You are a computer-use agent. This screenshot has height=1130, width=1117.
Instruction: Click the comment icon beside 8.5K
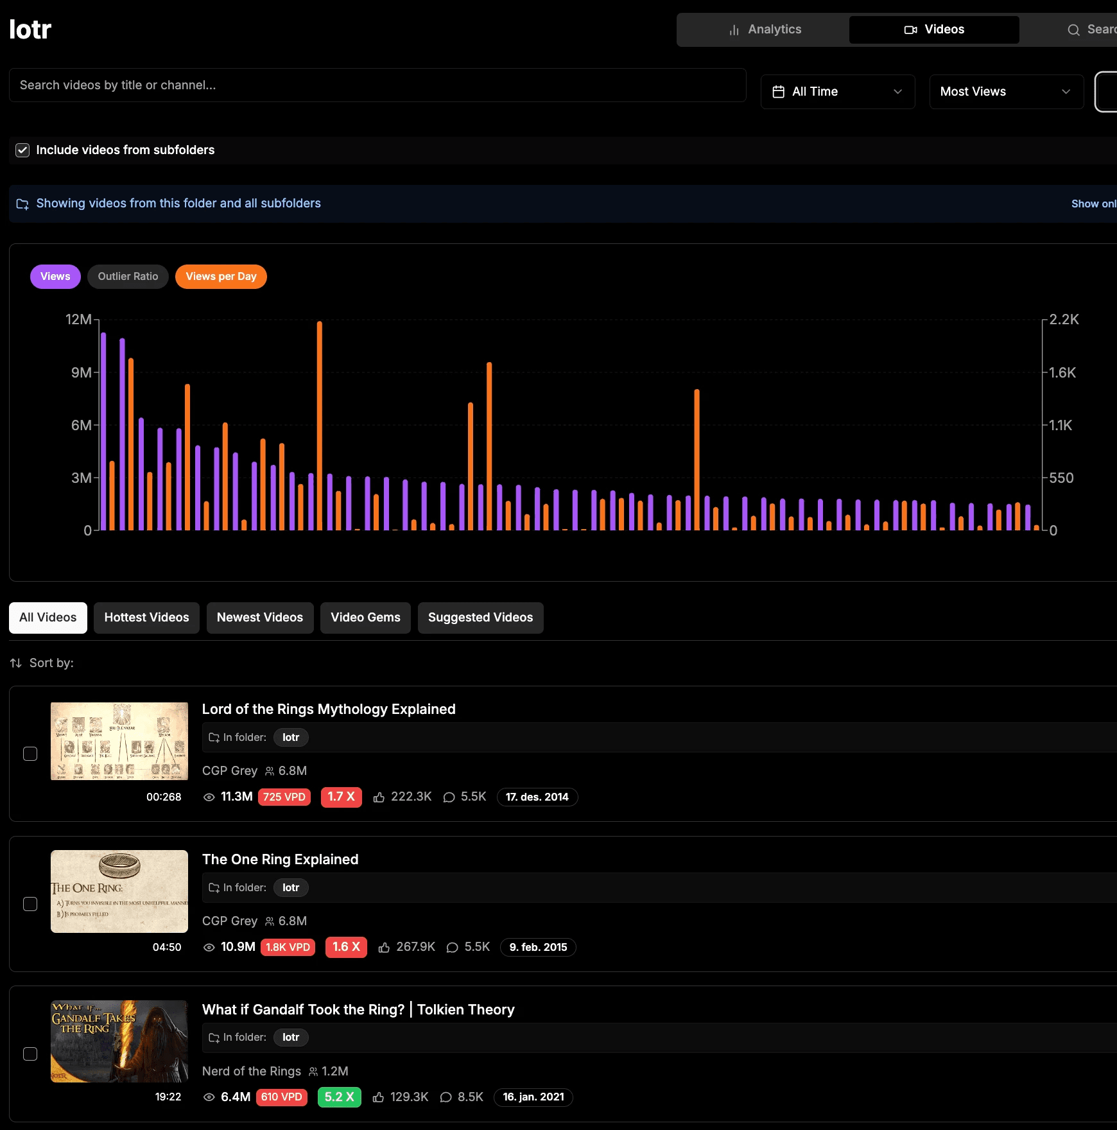tap(446, 1097)
